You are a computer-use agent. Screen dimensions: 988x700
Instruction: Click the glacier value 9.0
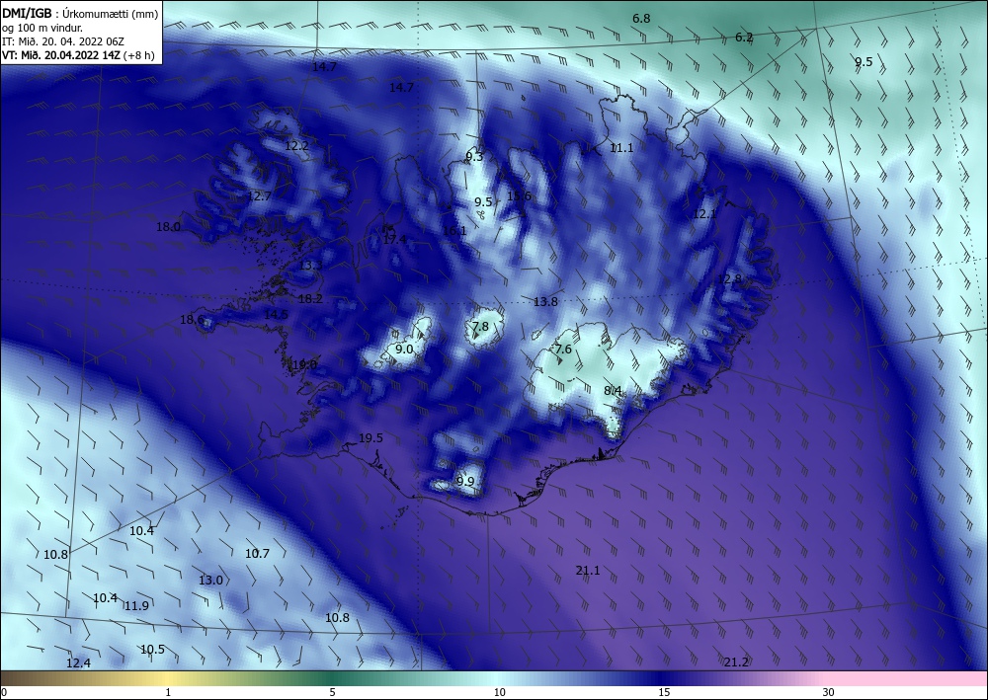(x=404, y=350)
